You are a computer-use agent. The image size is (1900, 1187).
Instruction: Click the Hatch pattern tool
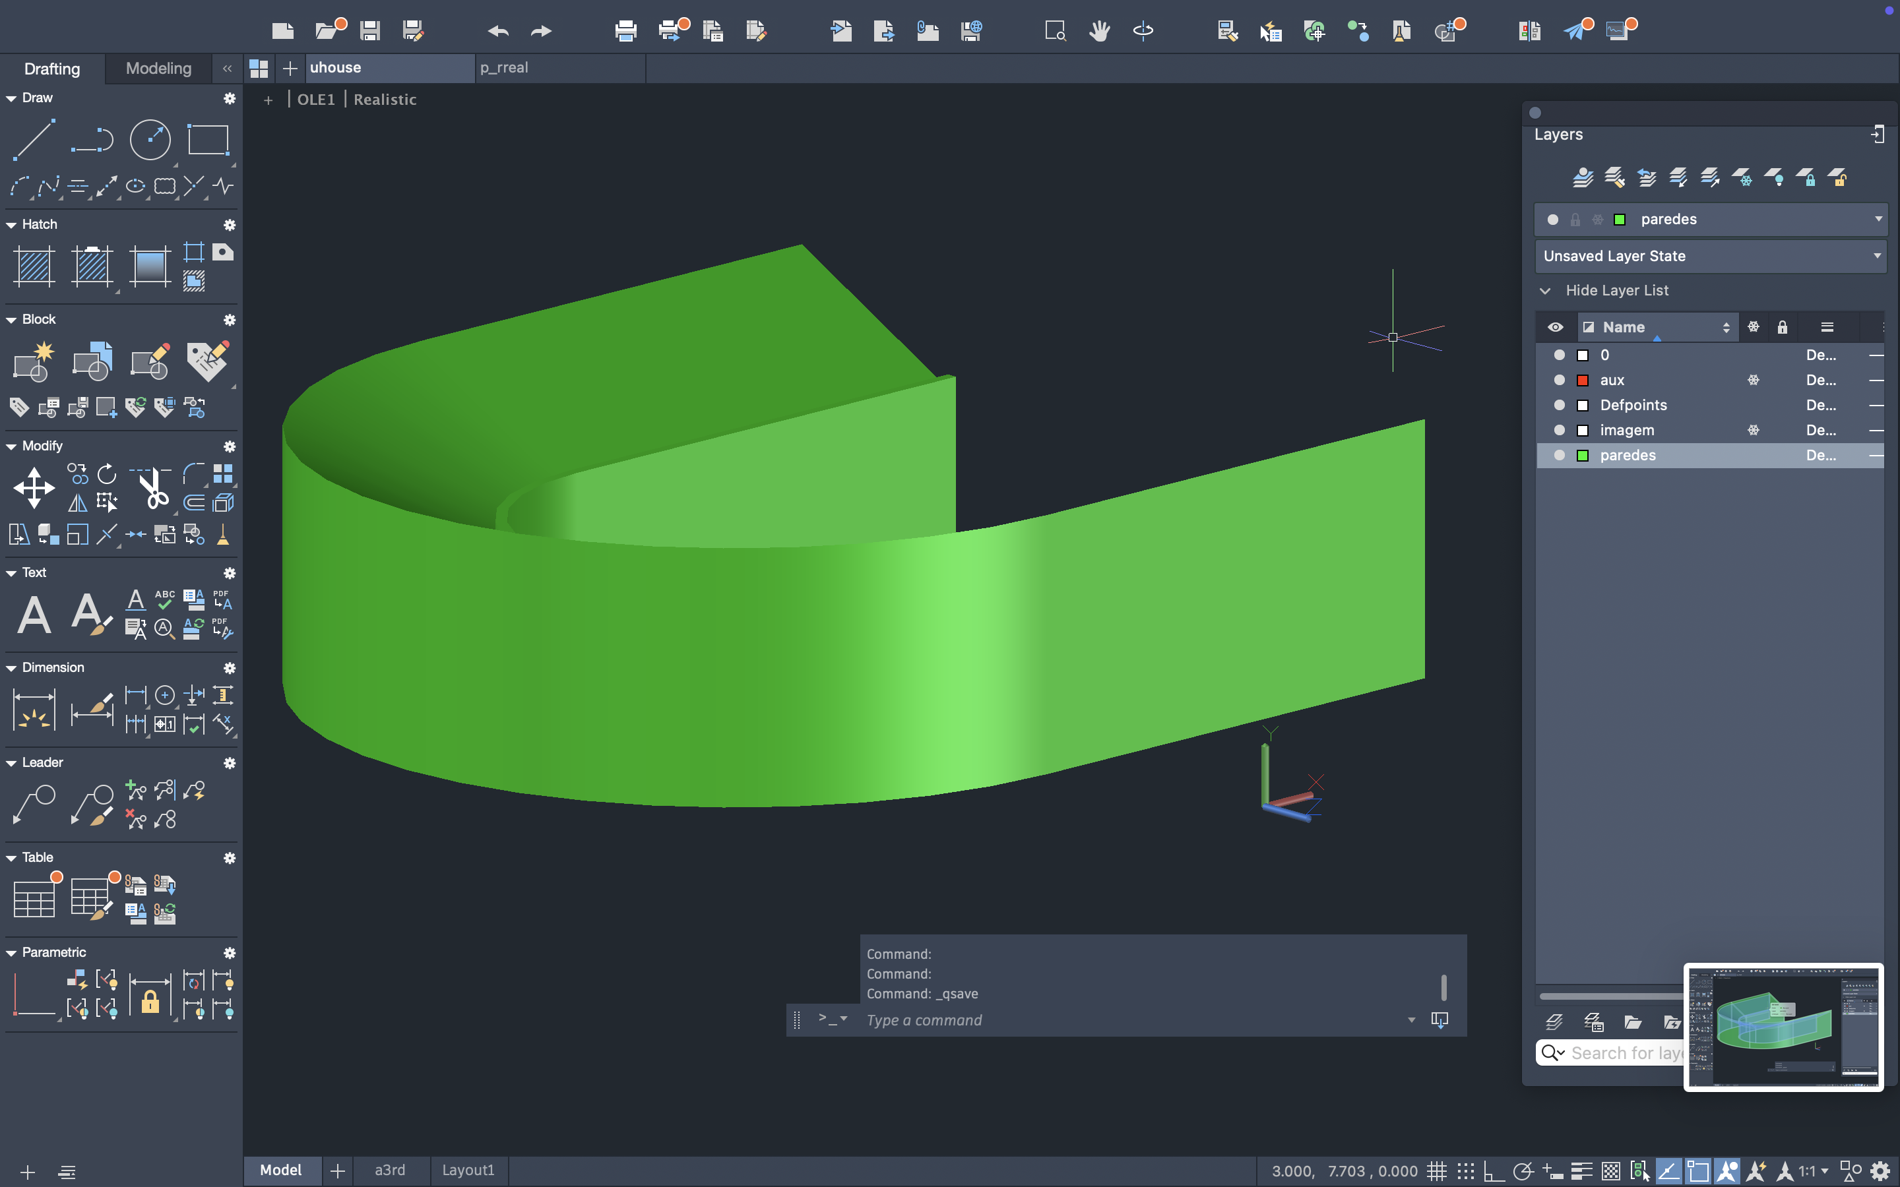(34, 265)
